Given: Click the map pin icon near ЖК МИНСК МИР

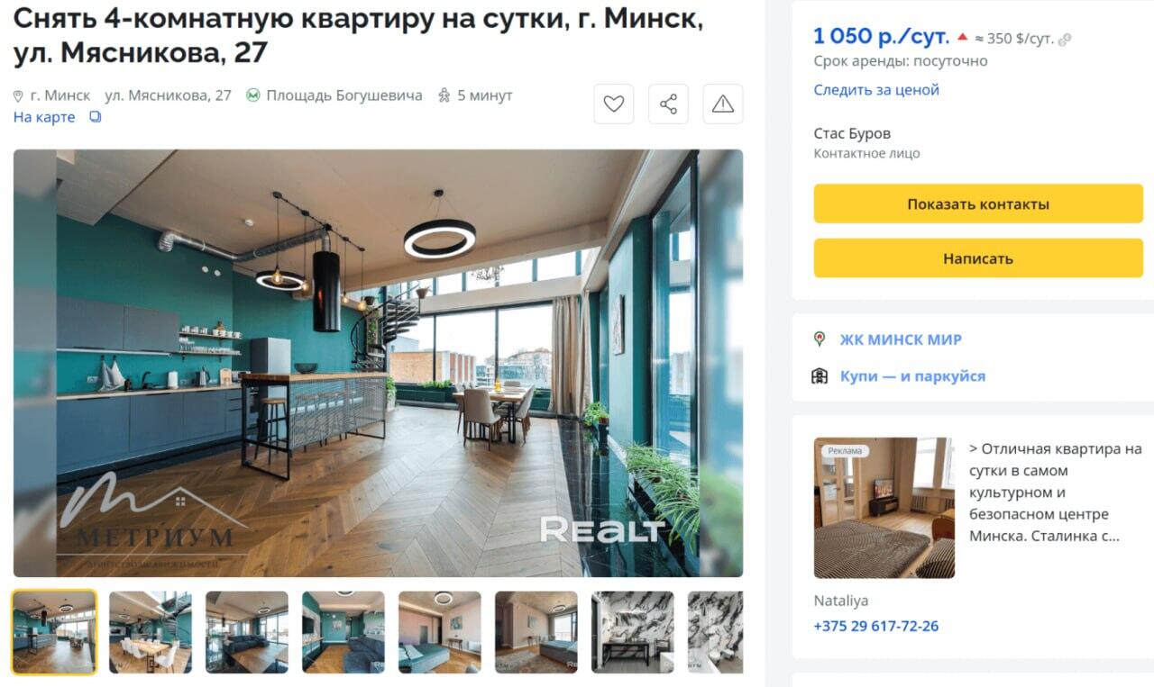Looking at the screenshot, I should [x=820, y=339].
